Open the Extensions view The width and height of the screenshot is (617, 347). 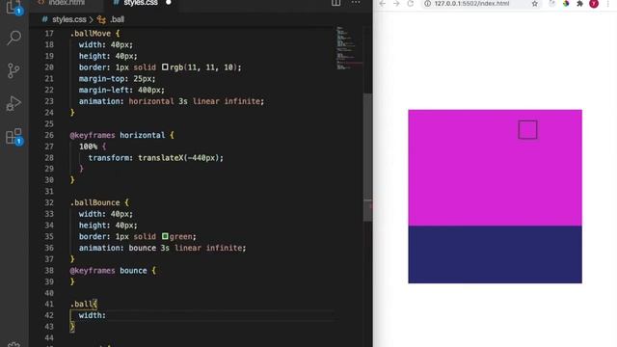(x=14, y=137)
